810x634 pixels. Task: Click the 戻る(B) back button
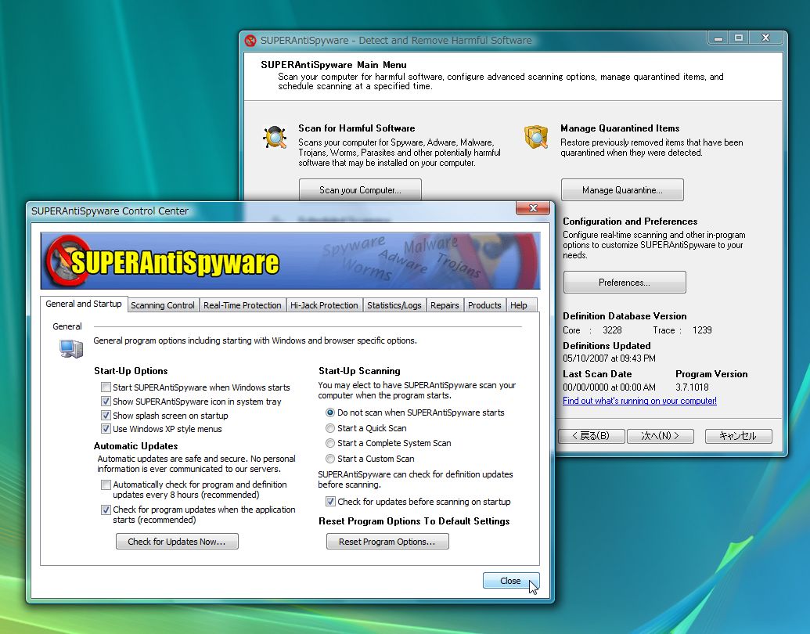pyautogui.click(x=592, y=436)
